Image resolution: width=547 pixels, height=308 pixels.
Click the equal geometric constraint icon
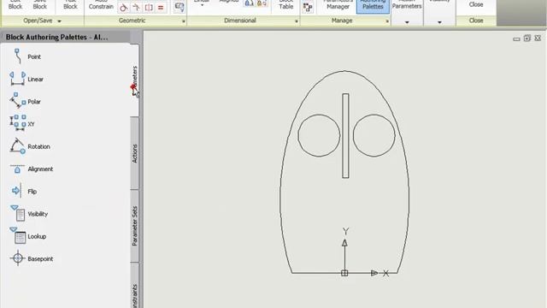pos(161,8)
